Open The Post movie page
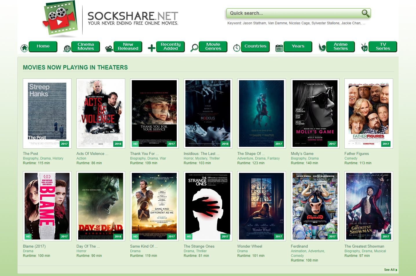Image resolution: width=416 pixels, height=276 pixels. coord(30,153)
